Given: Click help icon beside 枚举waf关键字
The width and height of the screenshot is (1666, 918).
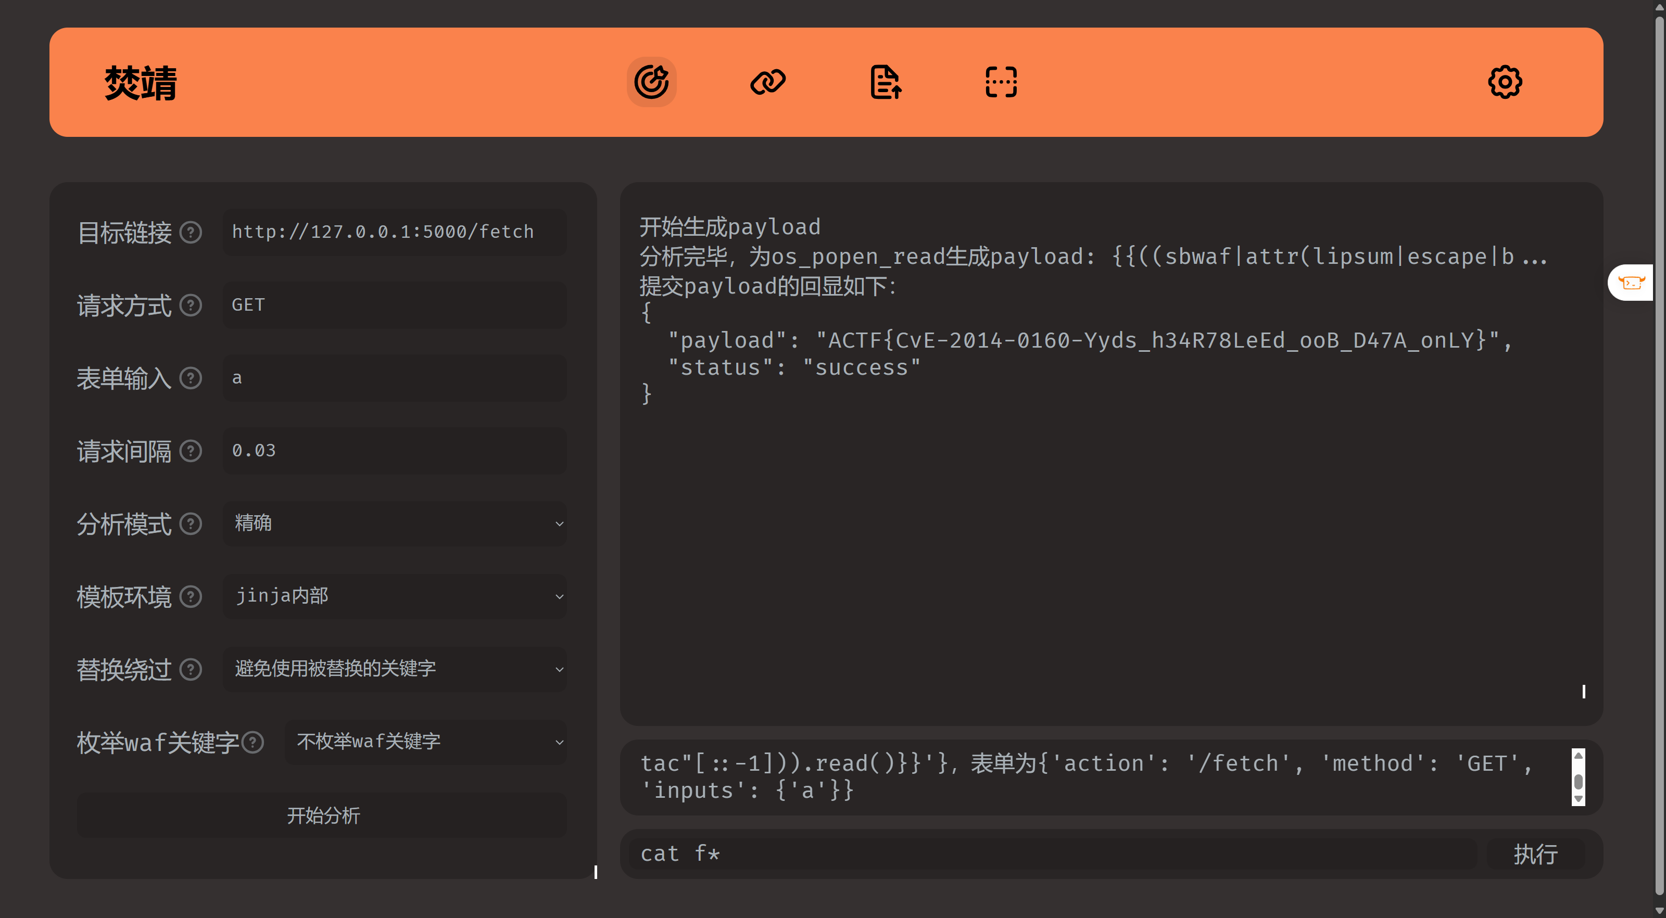Looking at the screenshot, I should (x=253, y=742).
